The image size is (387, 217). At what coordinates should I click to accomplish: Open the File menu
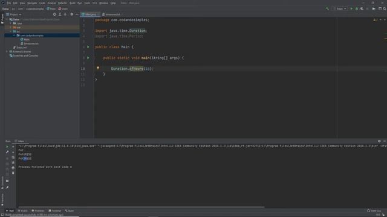(x=9, y=3)
